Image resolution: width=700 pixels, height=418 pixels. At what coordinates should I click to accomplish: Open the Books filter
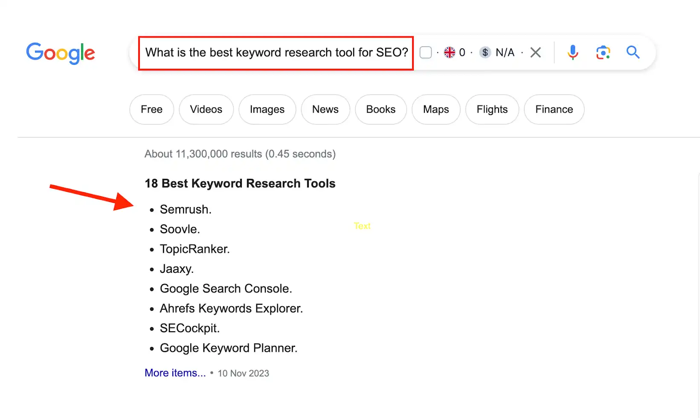point(381,109)
